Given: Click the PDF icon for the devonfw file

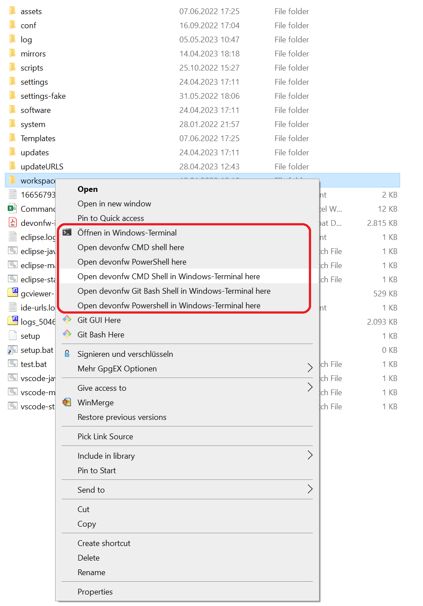Looking at the screenshot, I should coord(13,222).
